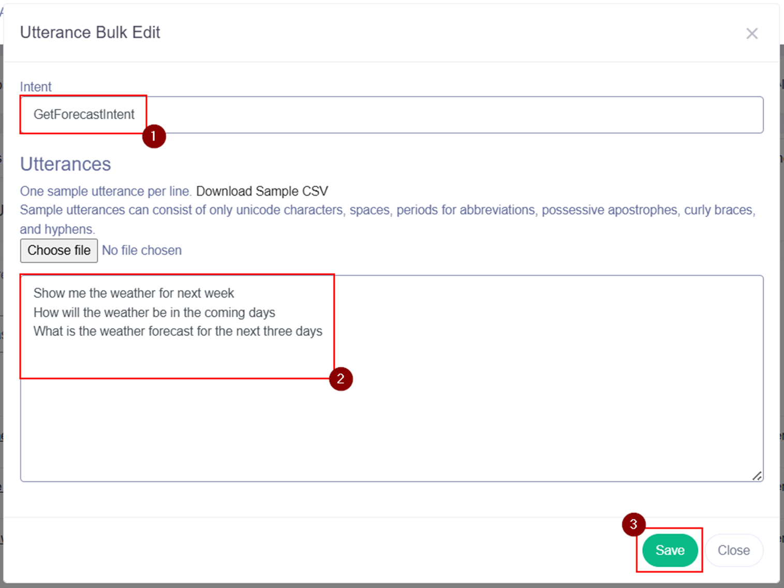This screenshot has width=784, height=588.
Task: Save the bulk utterance edits
Action: click(x=670, y=550)
